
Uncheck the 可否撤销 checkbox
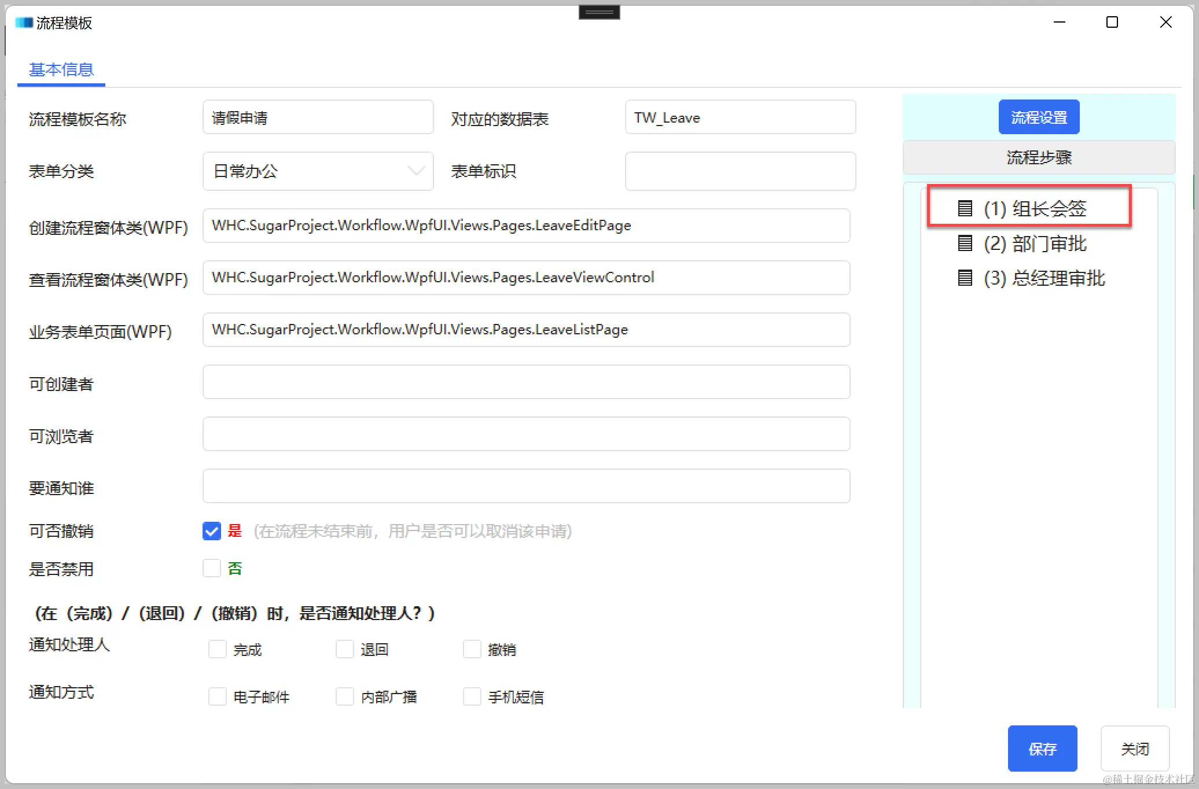tap(212, 531)
